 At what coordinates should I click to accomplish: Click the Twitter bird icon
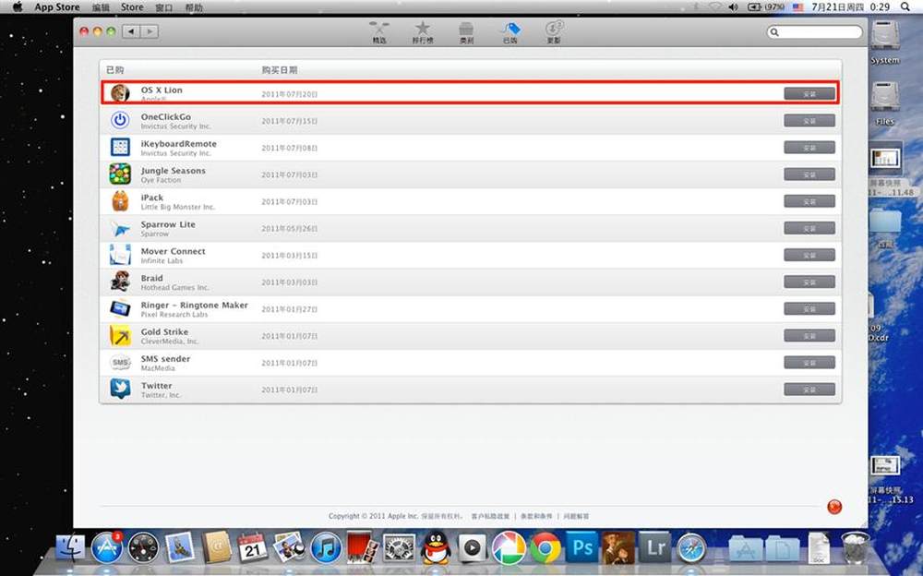tap(120, 389)
